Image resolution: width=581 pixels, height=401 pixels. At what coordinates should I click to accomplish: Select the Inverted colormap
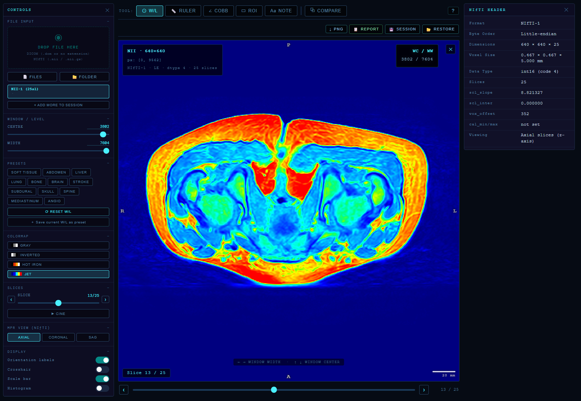click(58, 255)
